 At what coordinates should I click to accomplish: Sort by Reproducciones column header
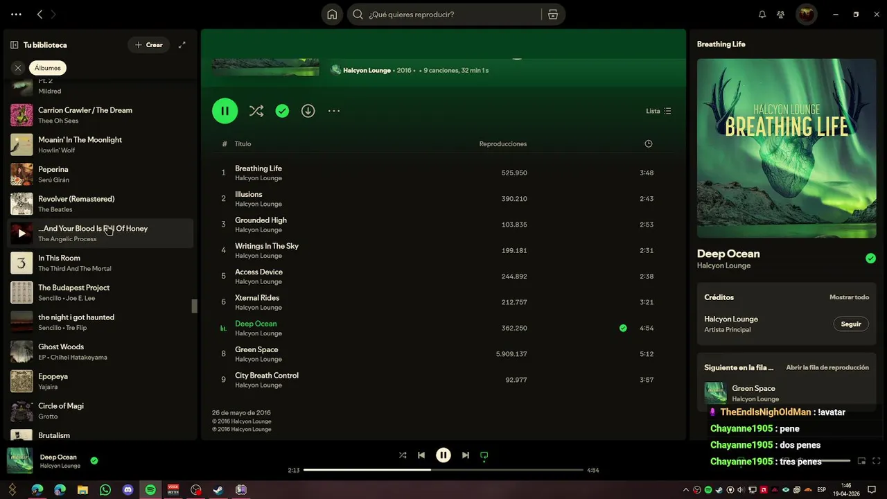click(503, 143)
